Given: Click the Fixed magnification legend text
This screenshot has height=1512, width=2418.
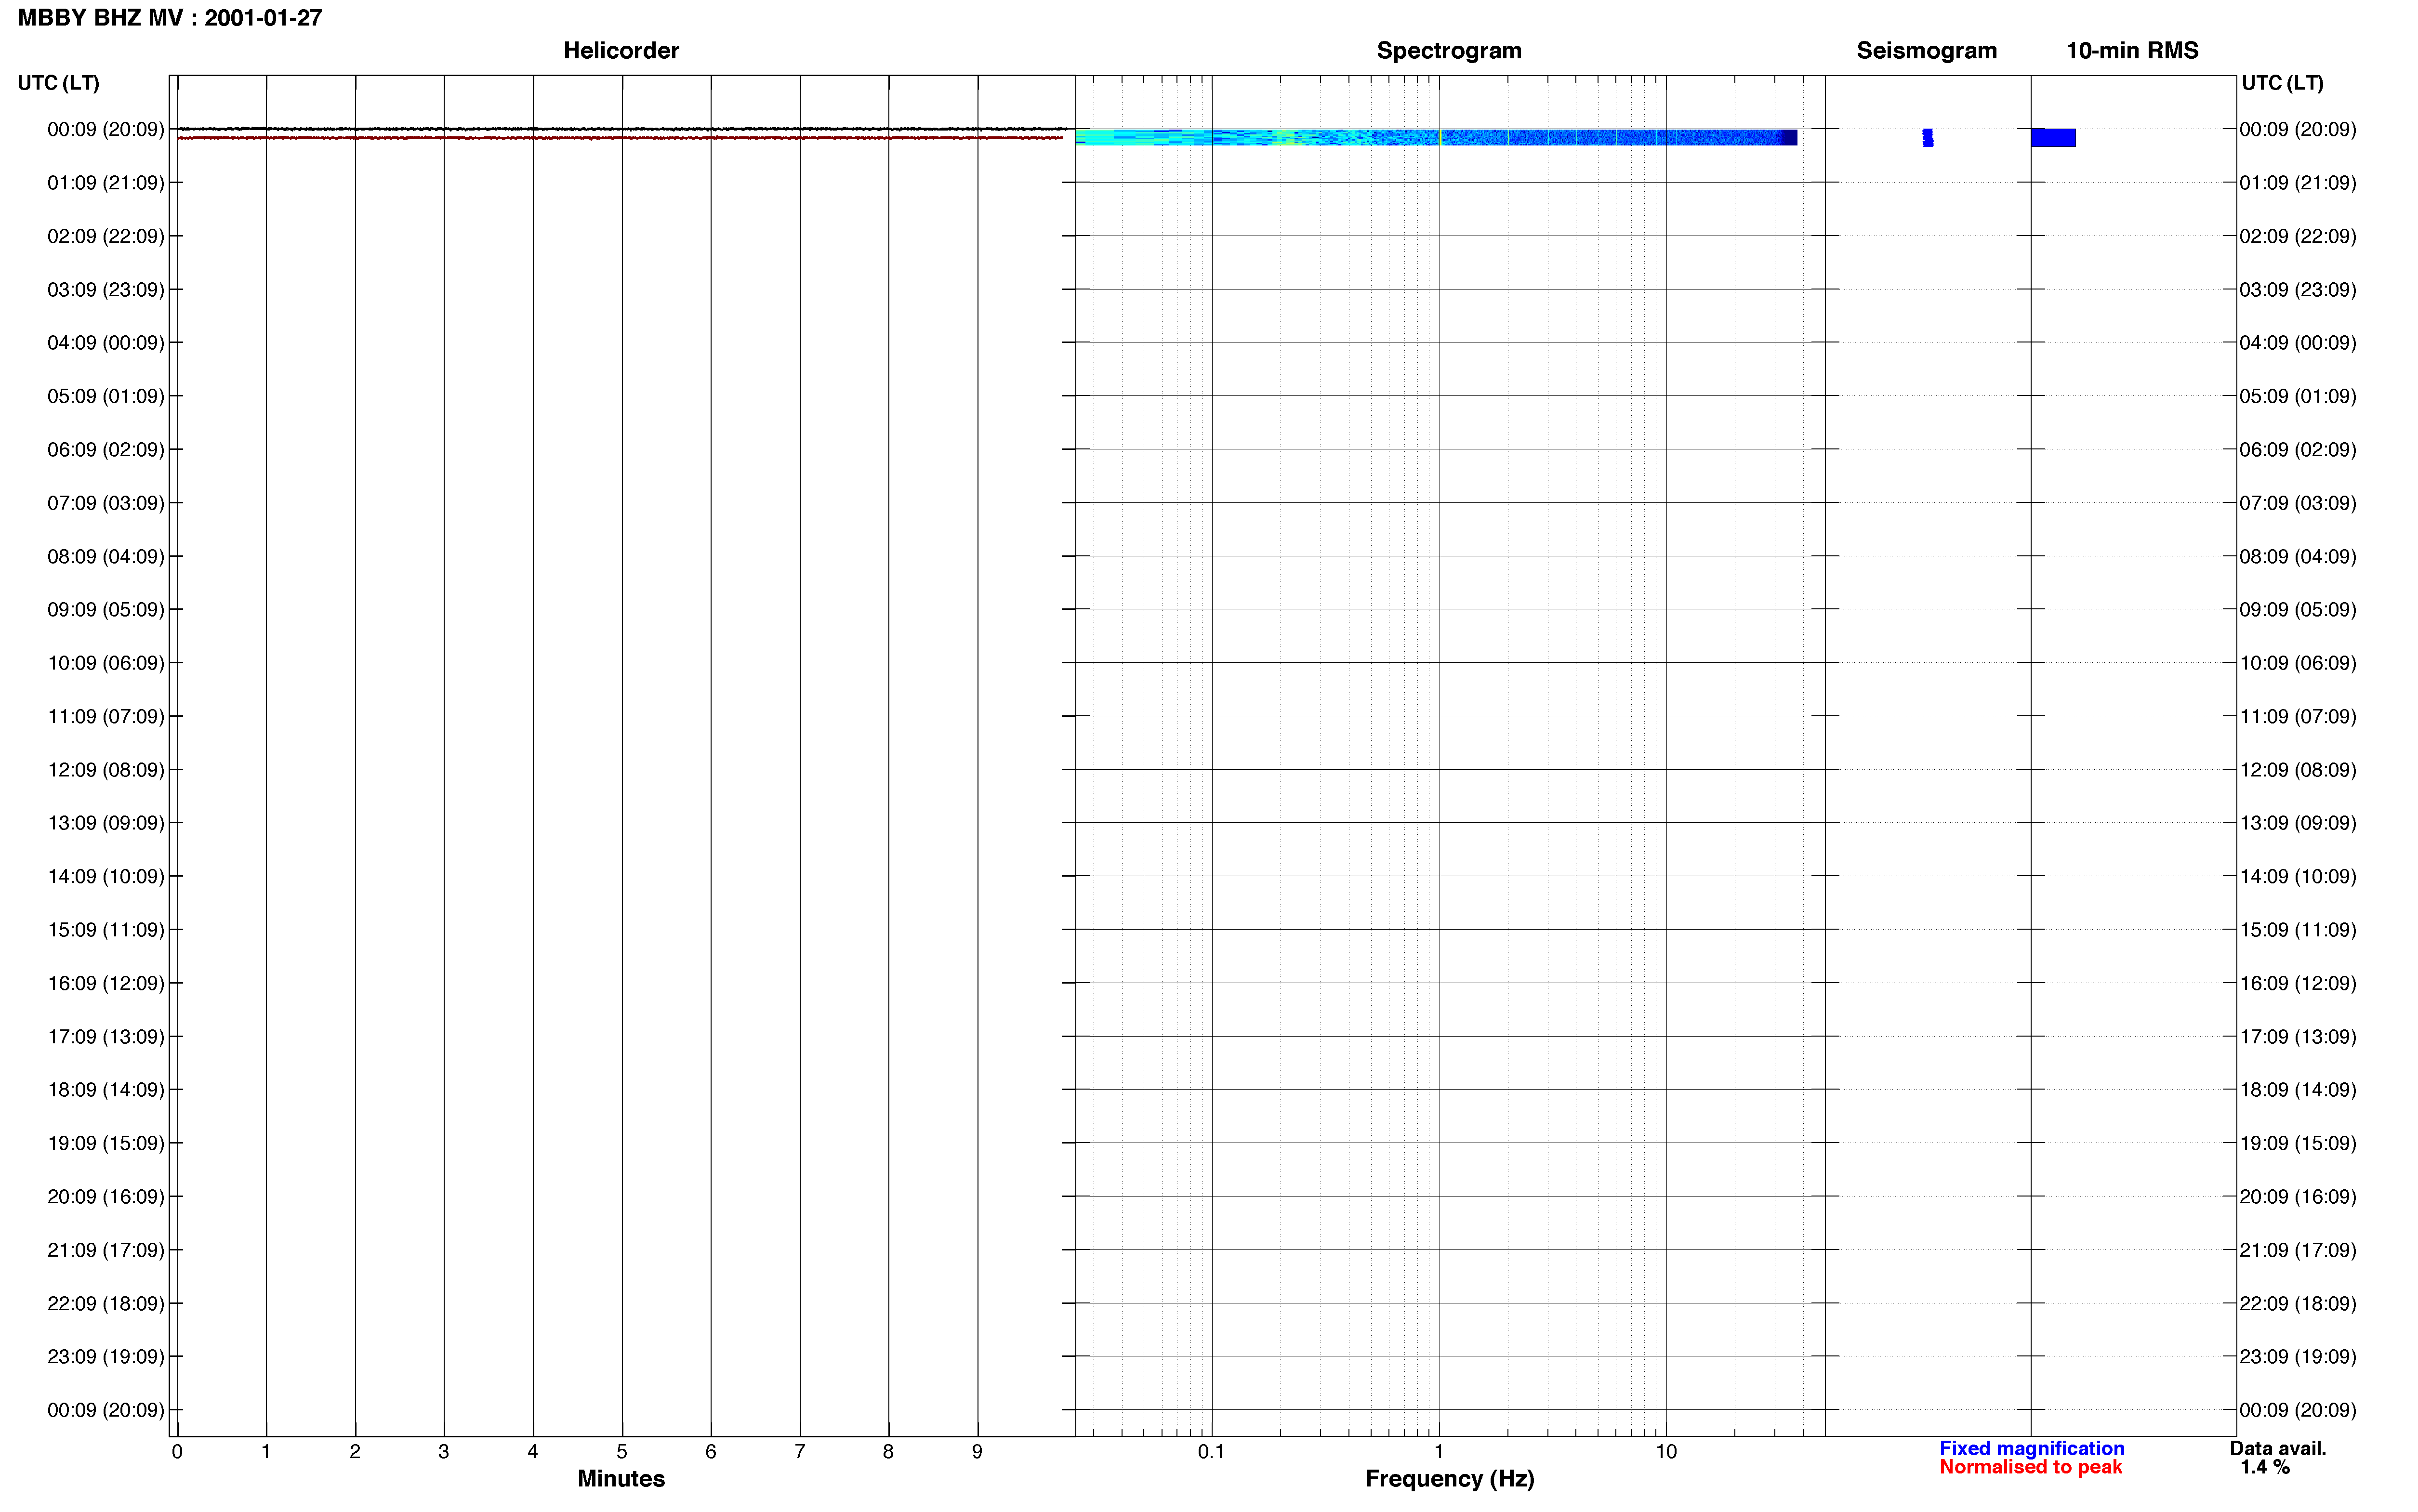Looking at the screenshot, I should coord(2031,1448).
